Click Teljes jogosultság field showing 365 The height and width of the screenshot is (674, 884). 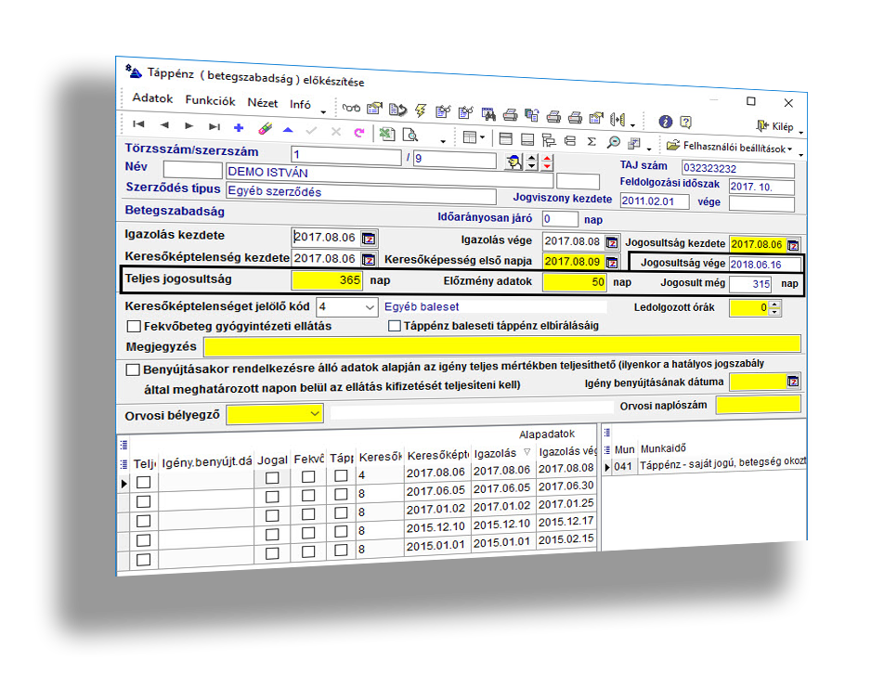tap(327, 280)
